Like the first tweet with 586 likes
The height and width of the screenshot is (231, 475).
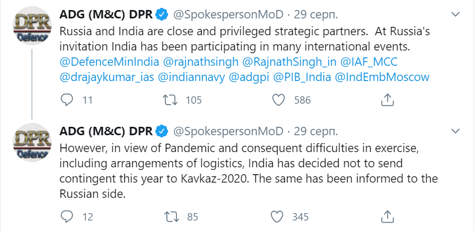click(x=279, y=100)
